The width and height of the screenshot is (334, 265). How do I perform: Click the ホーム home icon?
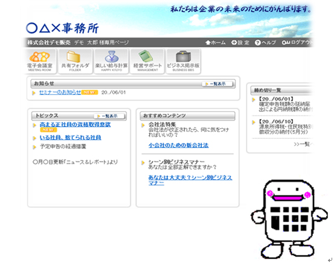tap(208, 42)
